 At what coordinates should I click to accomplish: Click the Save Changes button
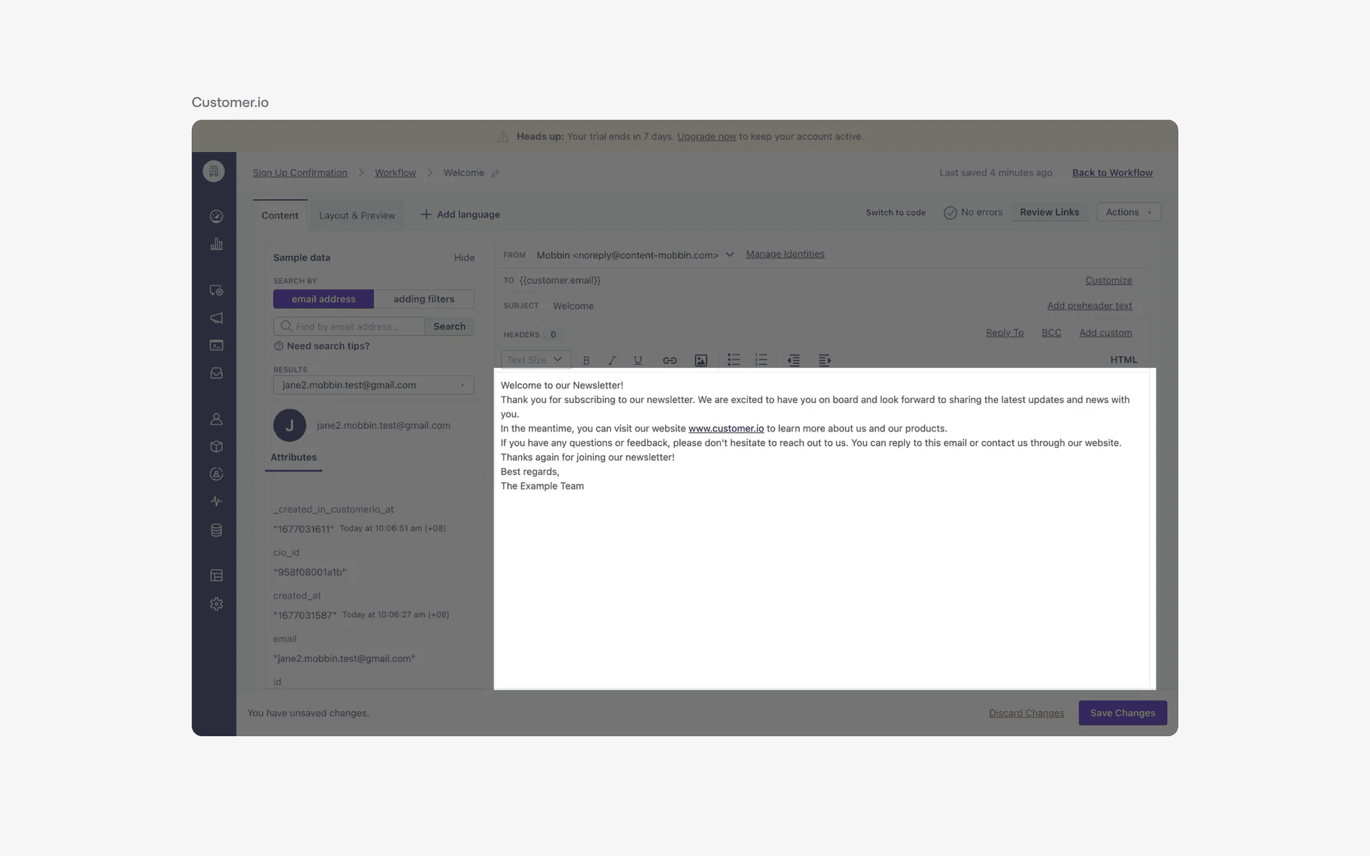pyautogui.click(x=1122, y=713)
